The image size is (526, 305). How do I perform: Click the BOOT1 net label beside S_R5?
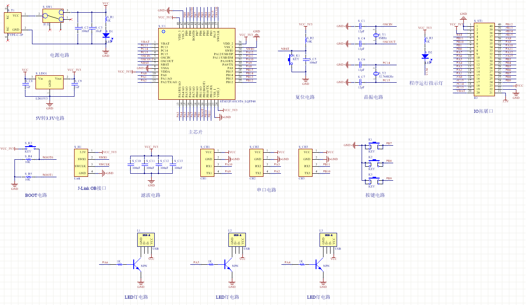(x=48, y=175)
